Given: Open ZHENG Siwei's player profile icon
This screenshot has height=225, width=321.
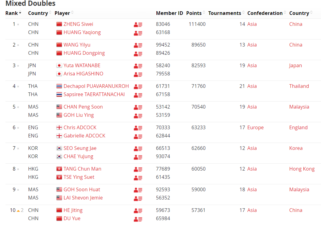Looking at the screenshot, I should point(138,25).
